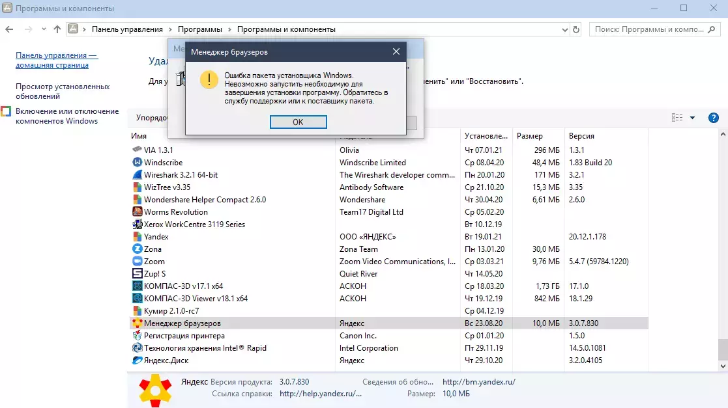The width and height of the screenshot is (728, 408).
Task: Click the scroll down arrow of list
Action: coord(723,366)
